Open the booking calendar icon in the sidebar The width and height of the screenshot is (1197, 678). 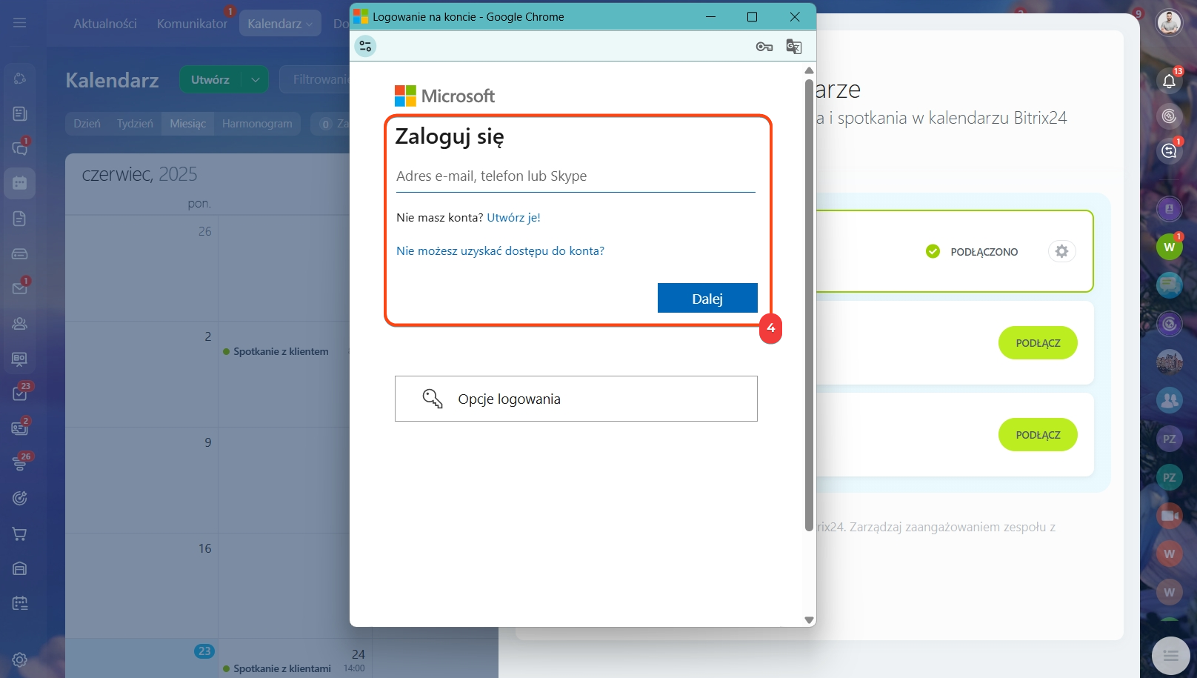click(20, 603)
